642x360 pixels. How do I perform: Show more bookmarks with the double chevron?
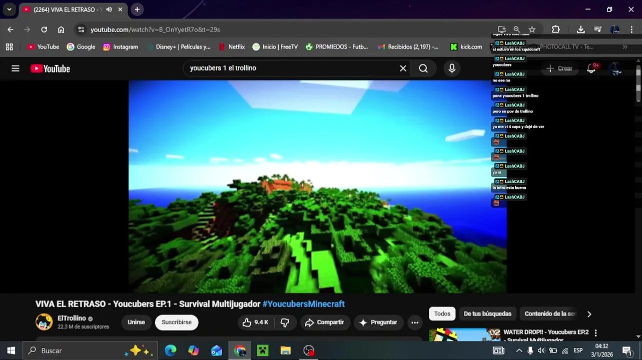coord(625,47)
